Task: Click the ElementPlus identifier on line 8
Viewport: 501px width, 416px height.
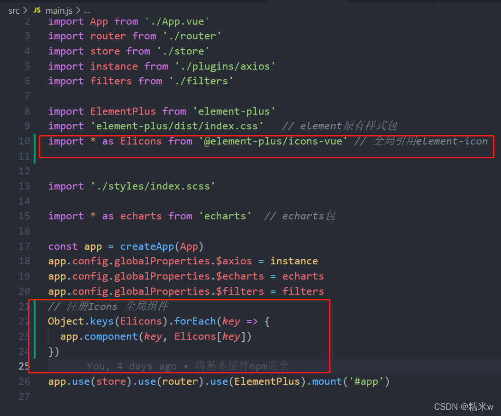Action: click(123, 111)
